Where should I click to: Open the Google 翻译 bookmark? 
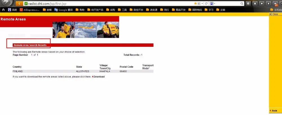click(x=63, y=10)
